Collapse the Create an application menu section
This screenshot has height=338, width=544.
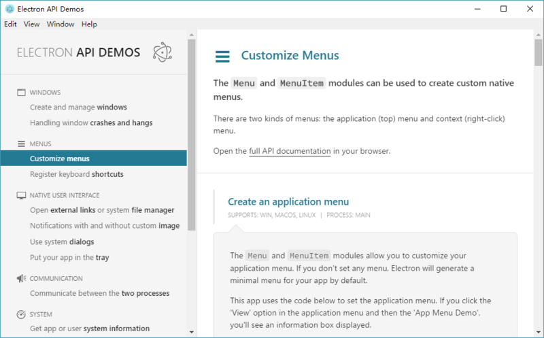click(x=288, y=201)
